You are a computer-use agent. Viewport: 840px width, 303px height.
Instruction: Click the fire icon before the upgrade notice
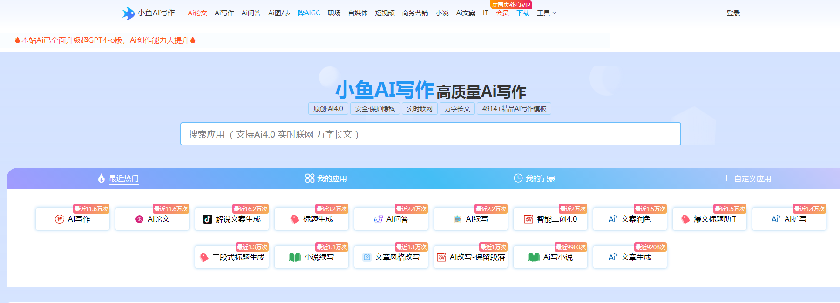18,40
